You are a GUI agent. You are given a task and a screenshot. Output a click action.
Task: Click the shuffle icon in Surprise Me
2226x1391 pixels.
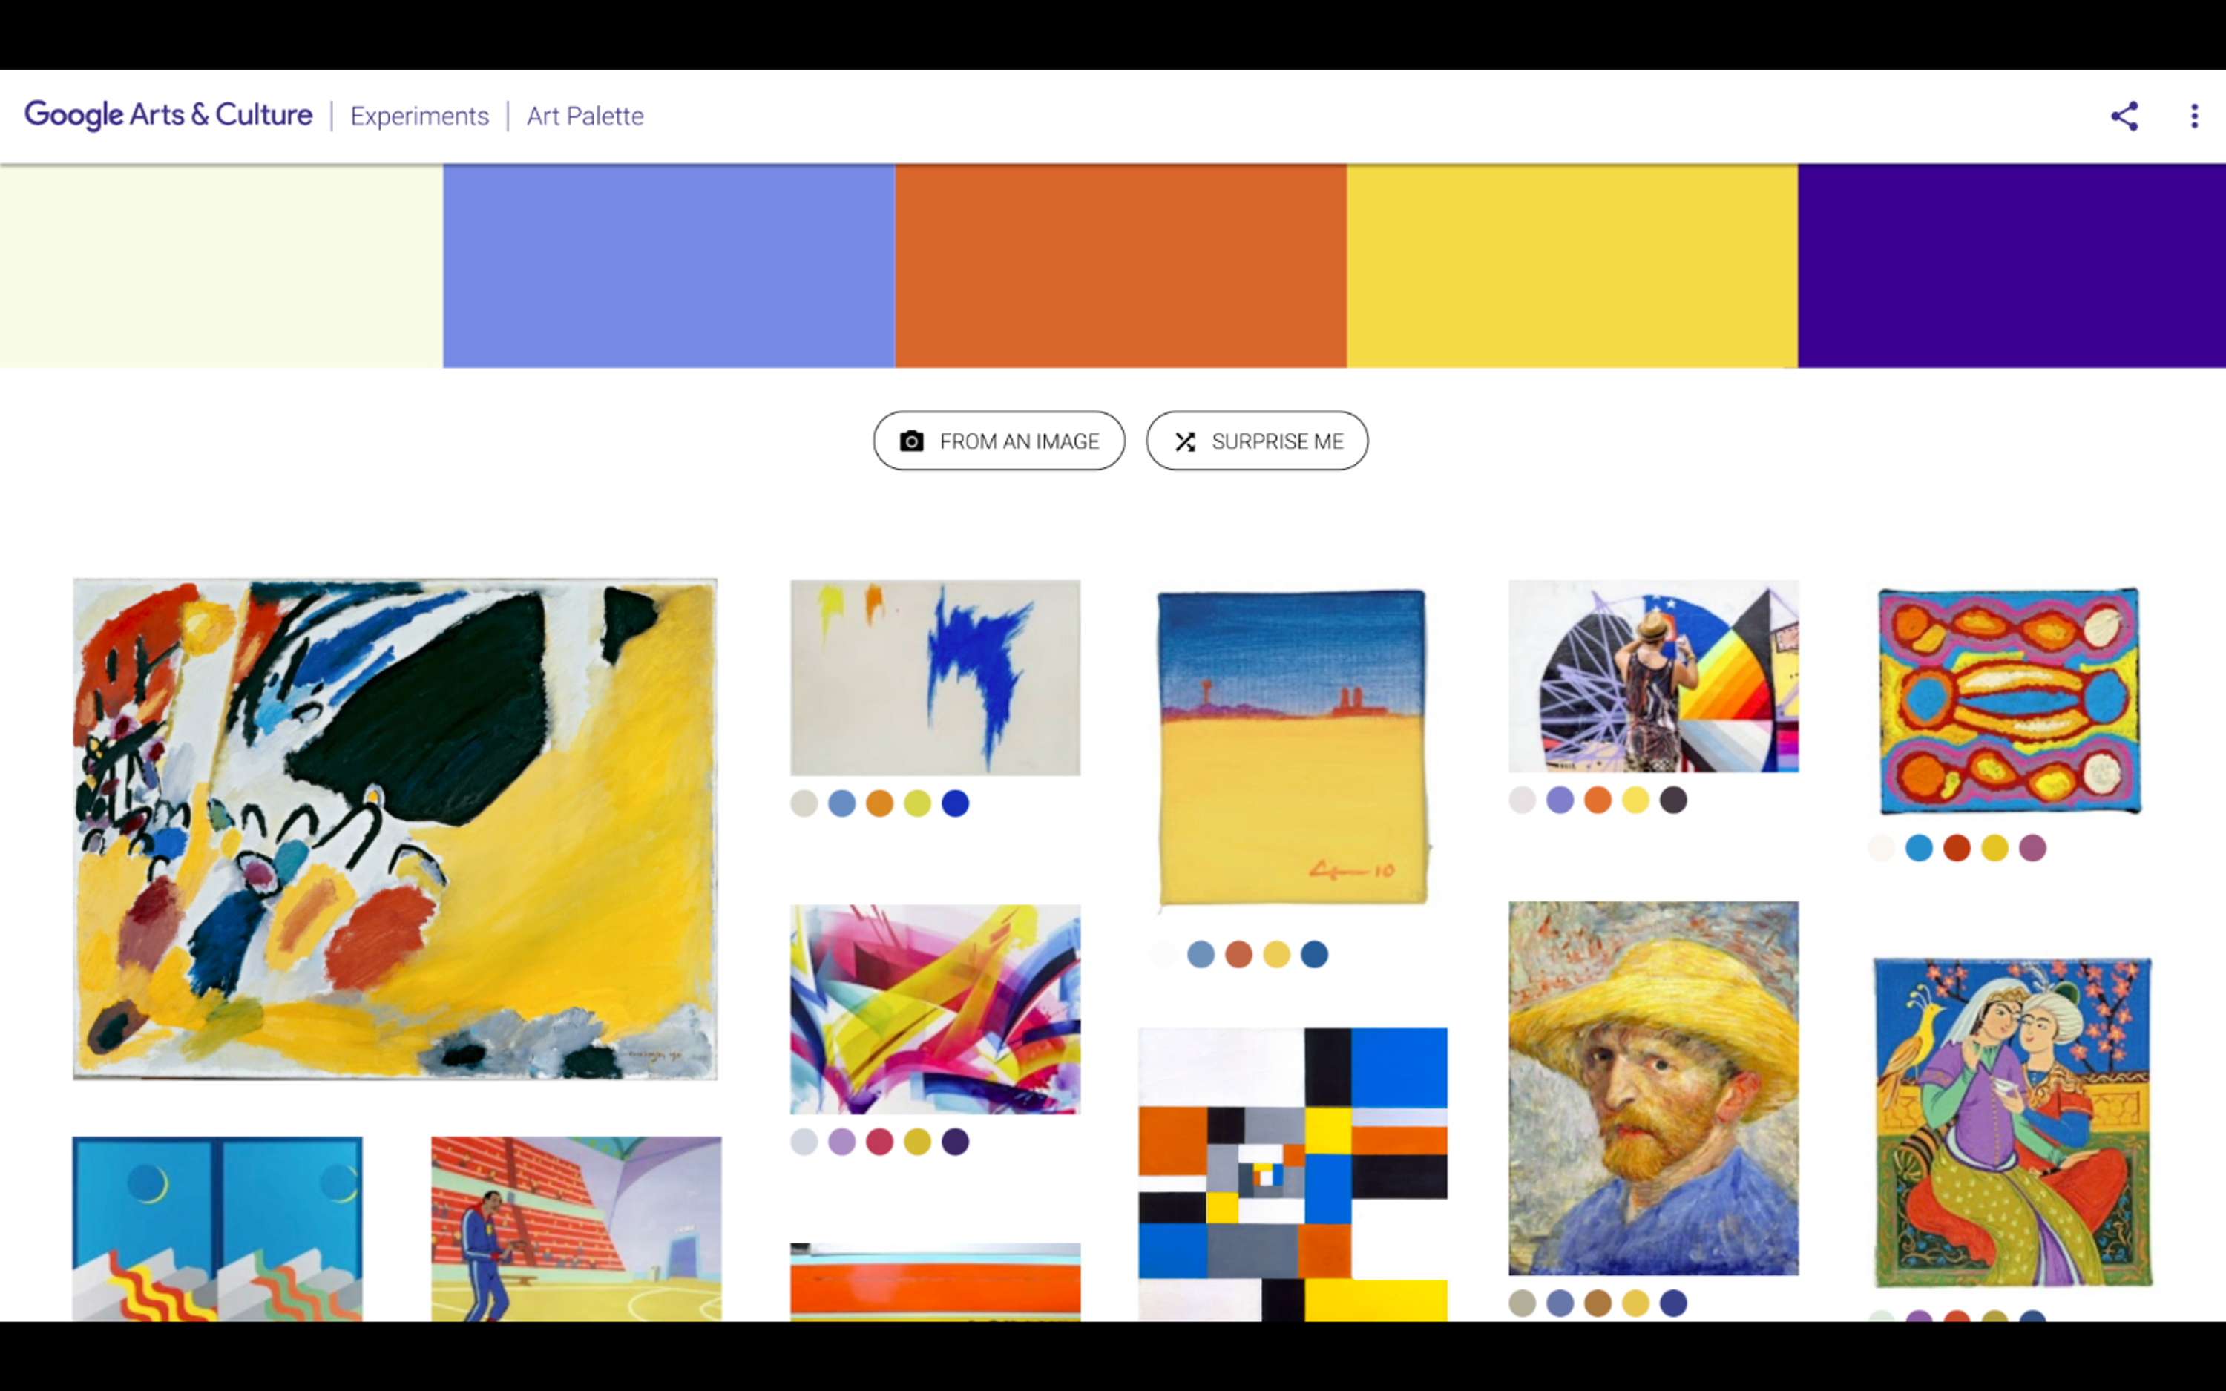[x=1185, y=441]
